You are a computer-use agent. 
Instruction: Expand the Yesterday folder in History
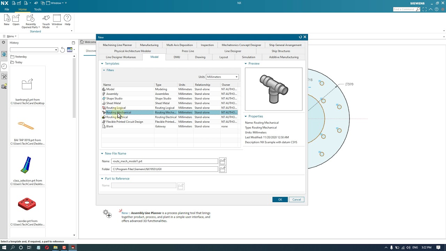coord(18,56)
